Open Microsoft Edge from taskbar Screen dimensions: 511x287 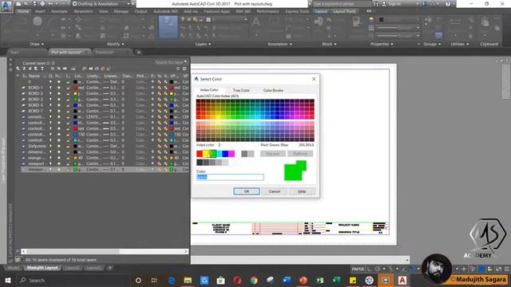[172, 280]
